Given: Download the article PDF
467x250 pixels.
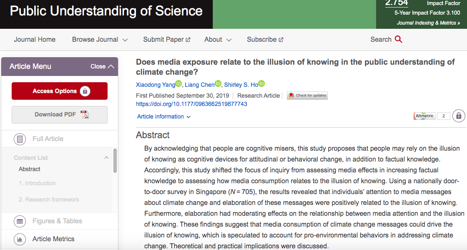Looking at the screenshot, I should point(60,115).
